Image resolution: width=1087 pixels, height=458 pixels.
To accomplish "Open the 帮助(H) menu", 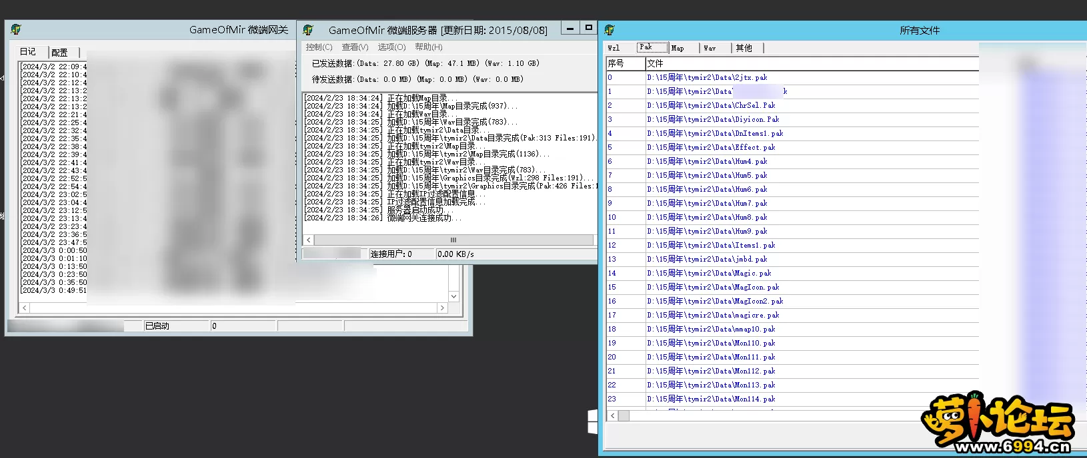I will click(428, 47).
